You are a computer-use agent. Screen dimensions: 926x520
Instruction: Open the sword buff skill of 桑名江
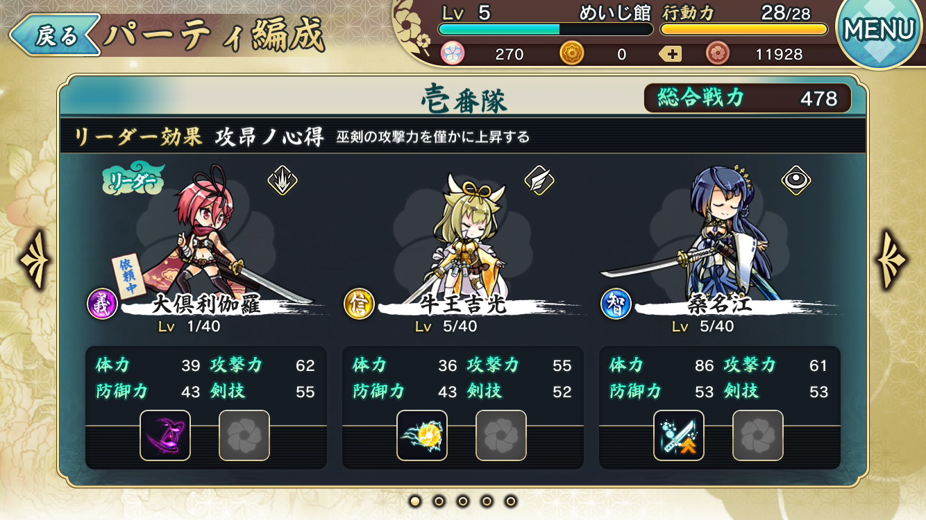click(679, 435)
